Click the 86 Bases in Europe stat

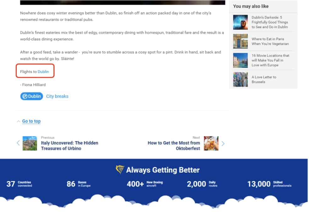(78, 184)
